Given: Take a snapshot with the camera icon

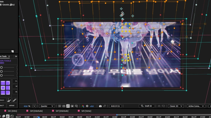Looking at the screenshot, I should tap(100, 106).
